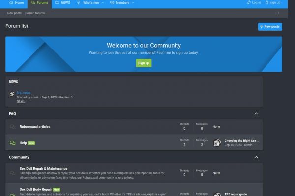Open Search forums sub-navigation link
295x196 pixels.
tap(35, 13)
